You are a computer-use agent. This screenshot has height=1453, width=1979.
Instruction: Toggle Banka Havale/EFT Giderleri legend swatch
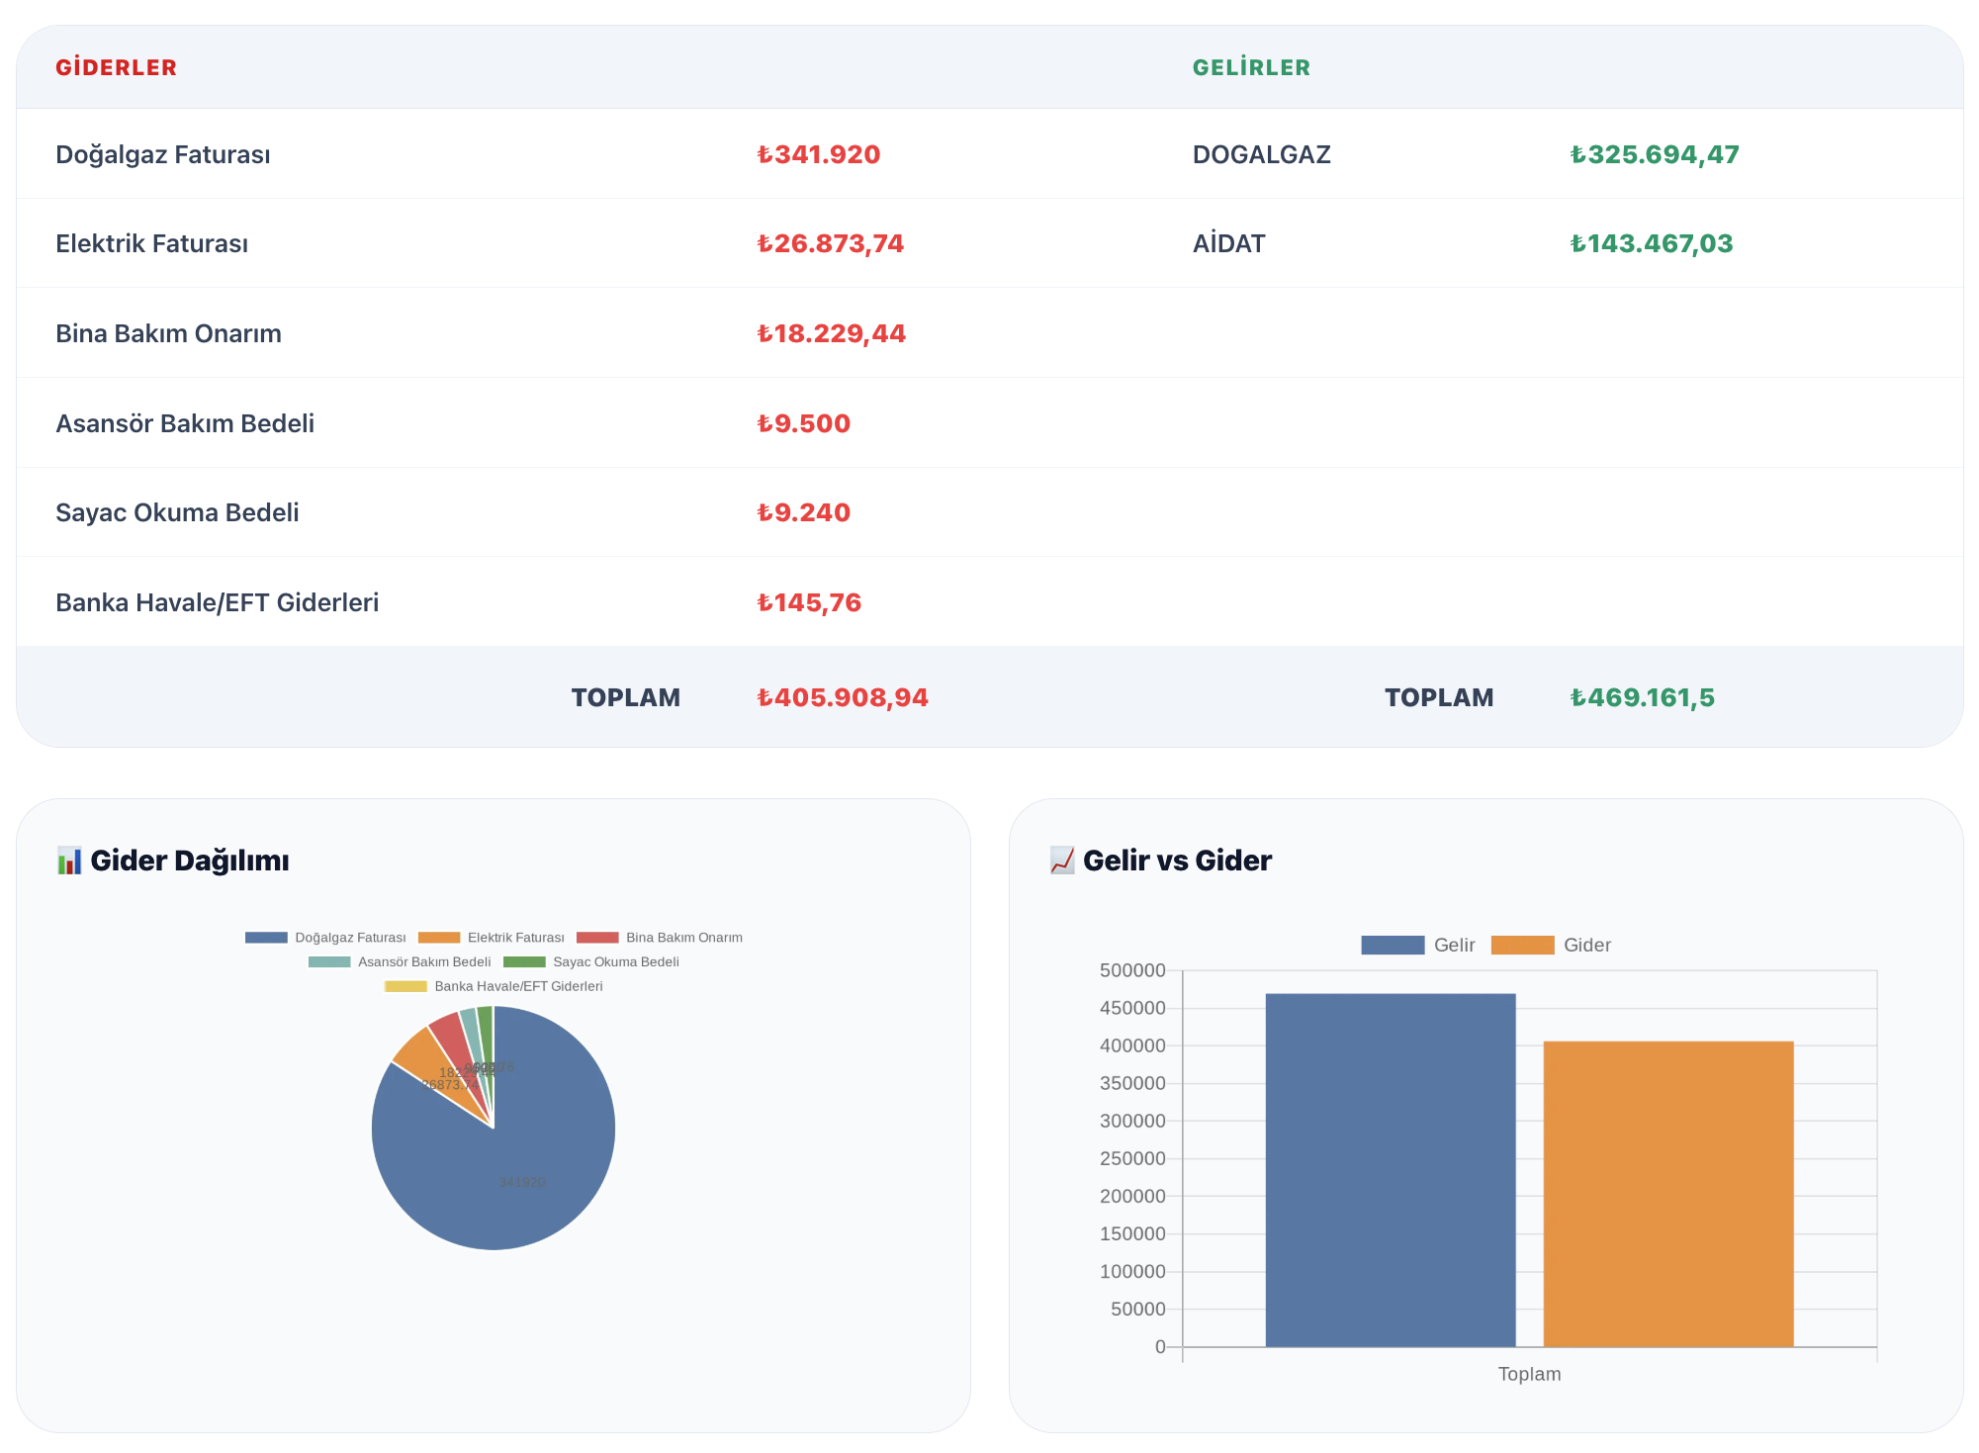[x=405, y=986]
